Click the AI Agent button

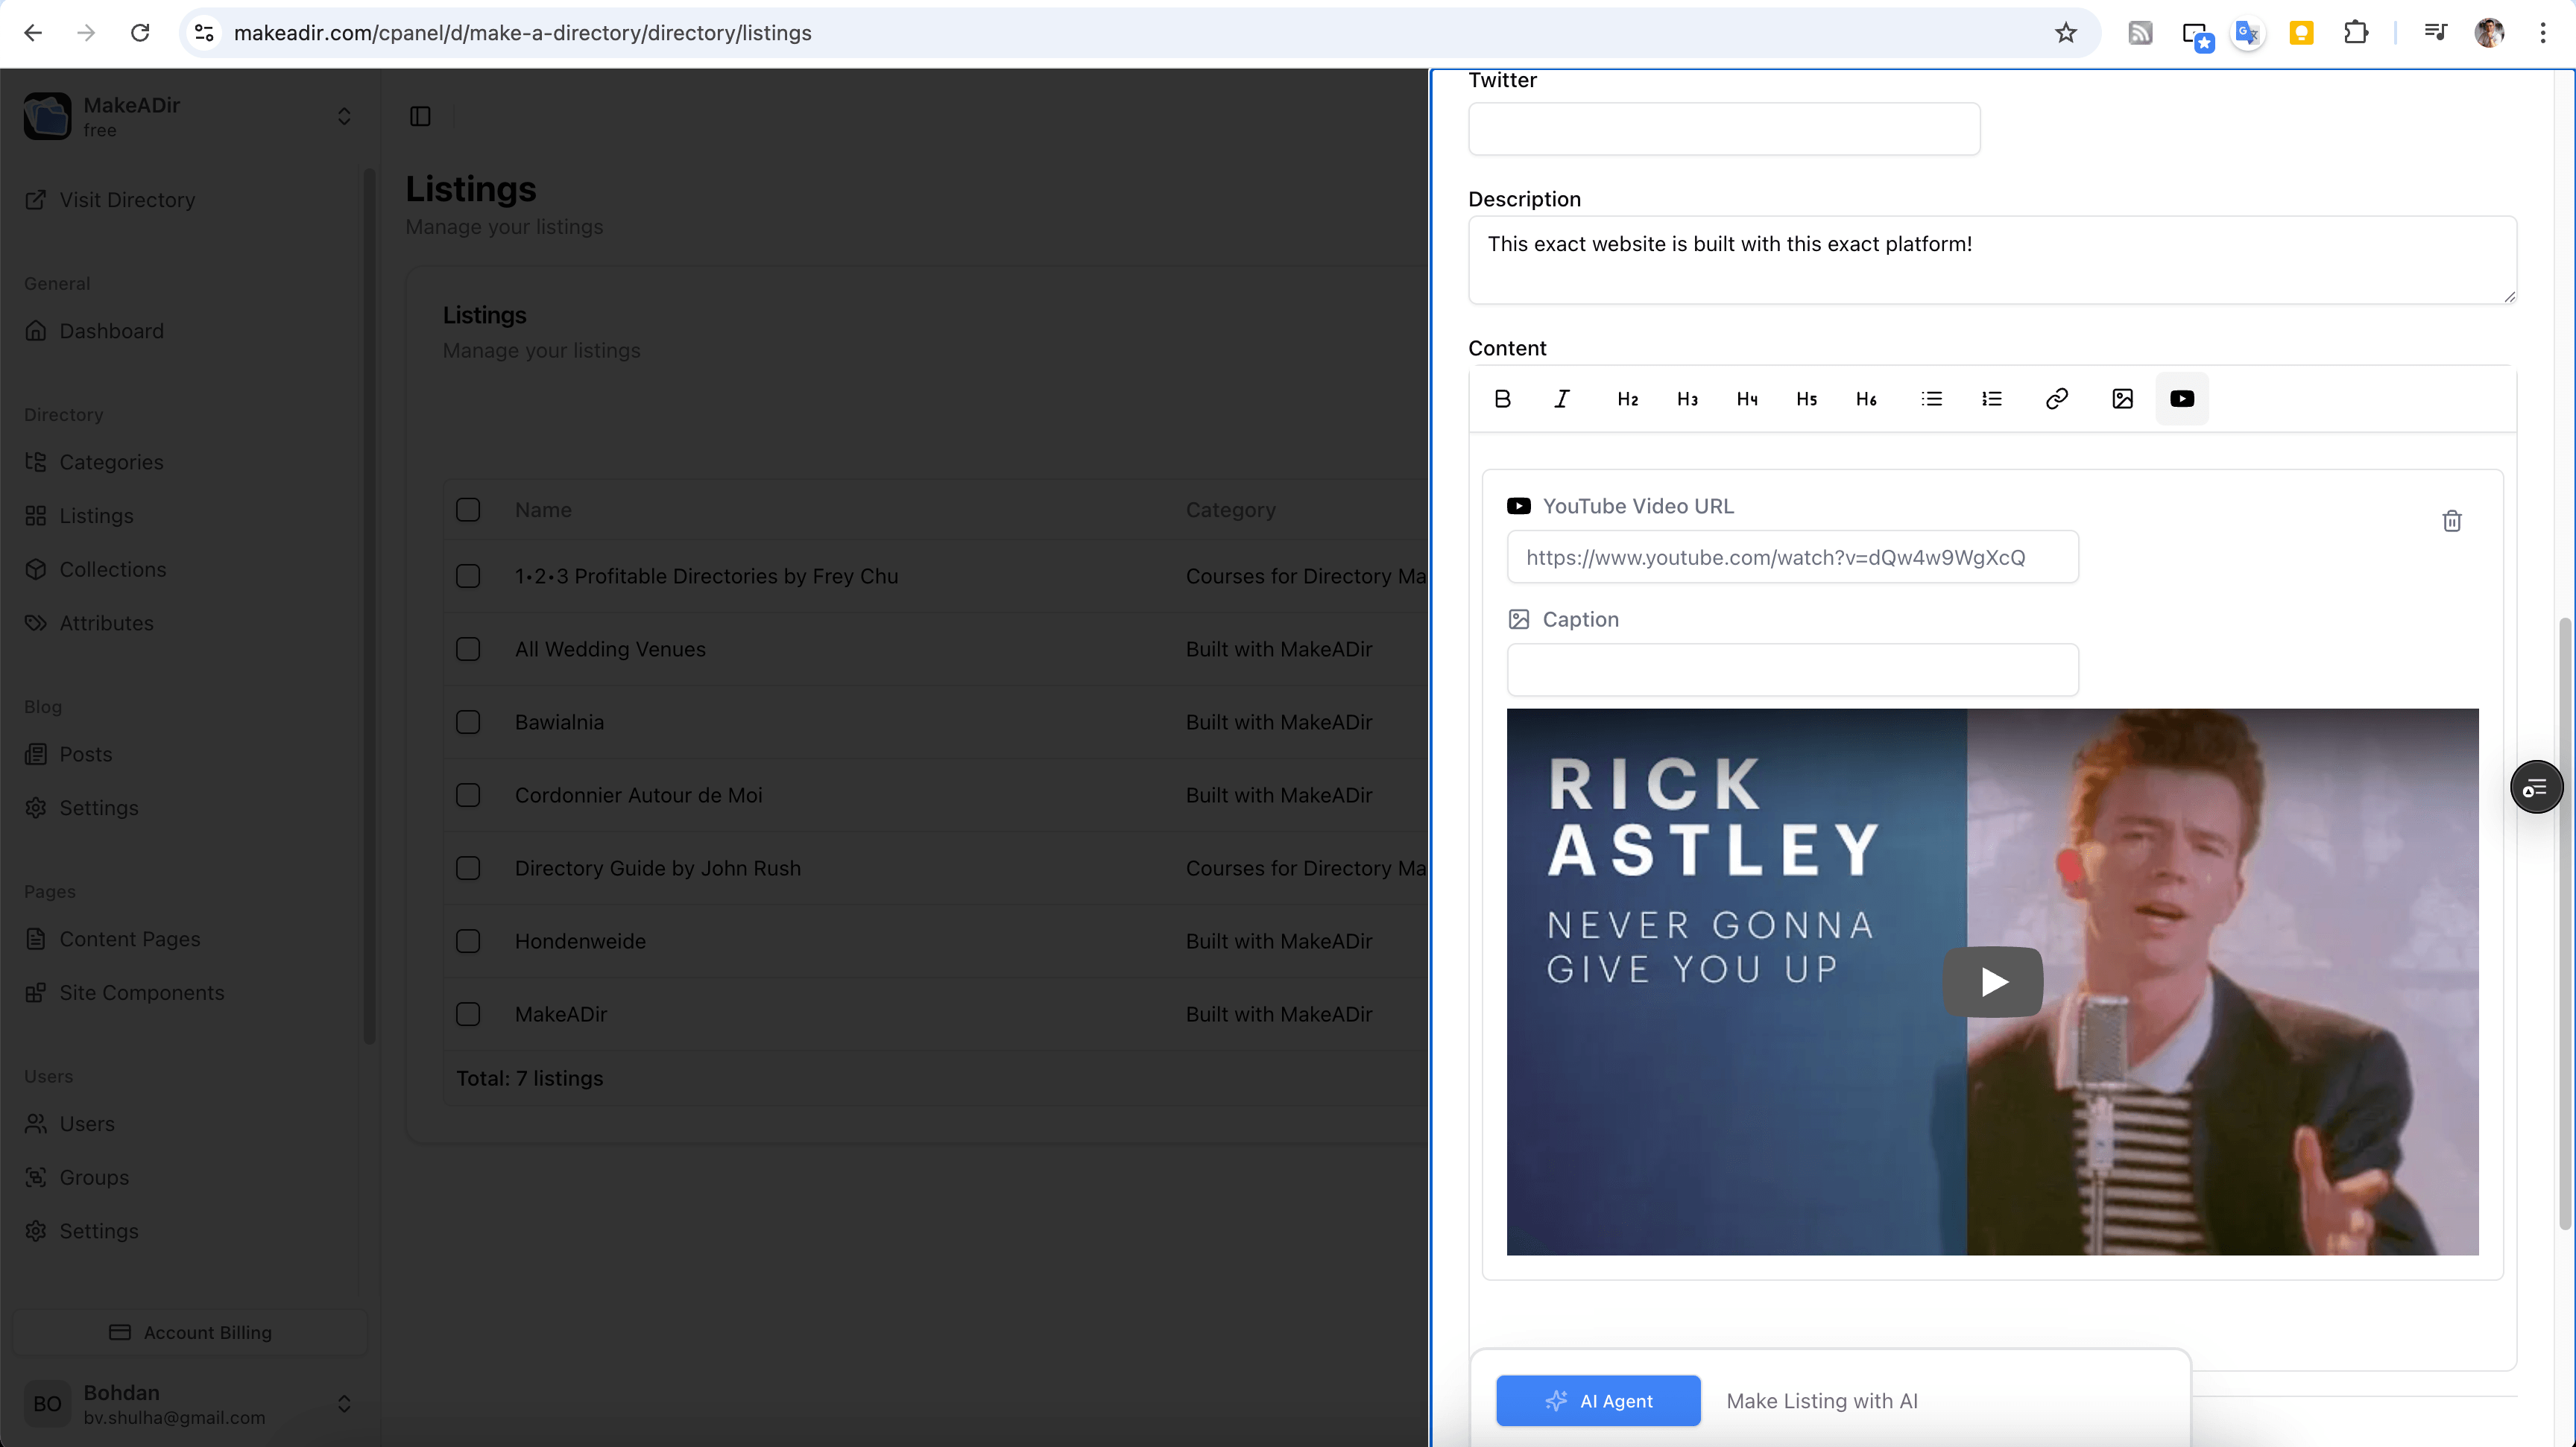point(1597,1400)
